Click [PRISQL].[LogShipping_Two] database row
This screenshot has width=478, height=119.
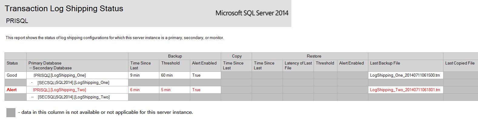tap(77, 90)
